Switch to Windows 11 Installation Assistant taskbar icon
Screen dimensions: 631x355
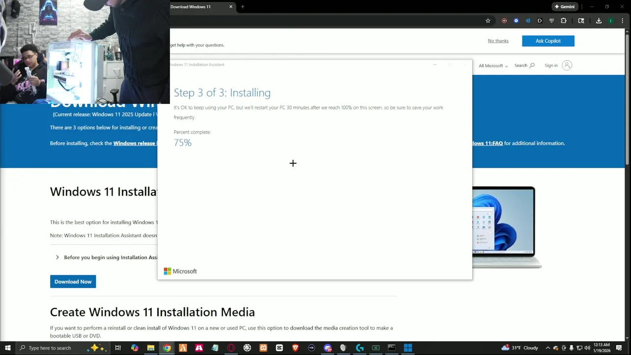coord(408,348)
